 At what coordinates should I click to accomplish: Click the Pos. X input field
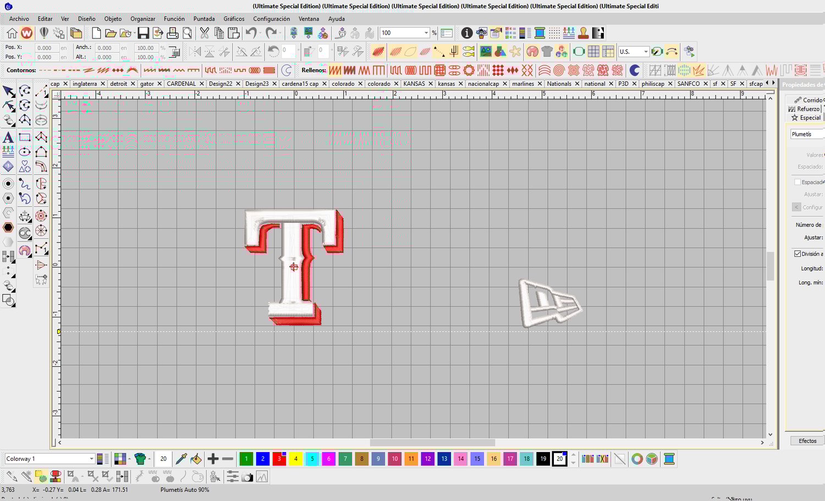(x=46, y=48)
